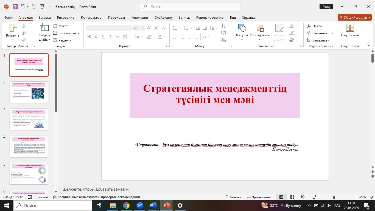The width and height of the screenshot is (375, 211).
Task: Switch to Reading view icon
Action: (x=303, y=197)
